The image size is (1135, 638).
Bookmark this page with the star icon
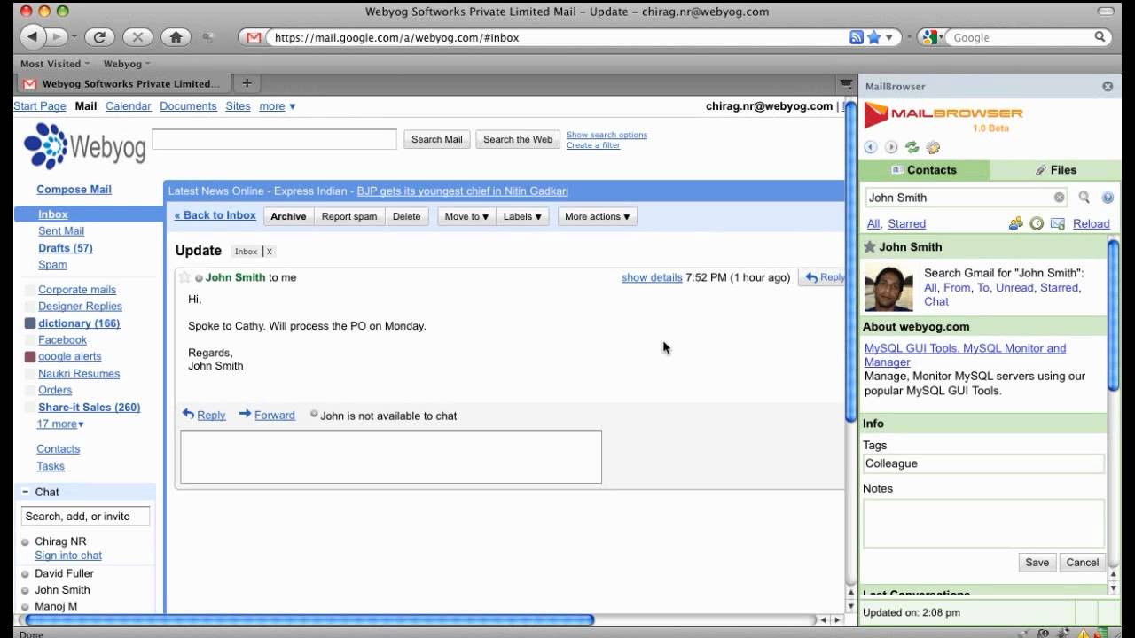pyautogui.click(x=873, y=37)
